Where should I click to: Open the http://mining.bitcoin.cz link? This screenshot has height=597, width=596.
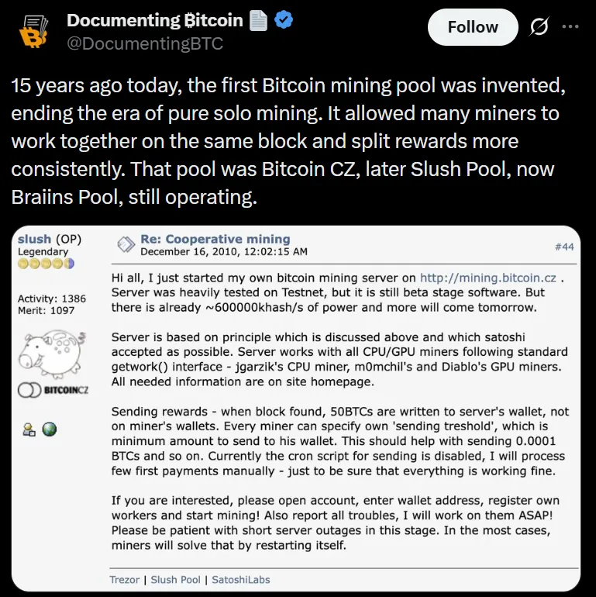point(488,277)
